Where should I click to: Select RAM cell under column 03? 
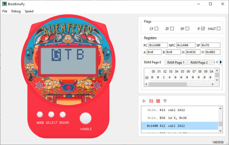171,77
